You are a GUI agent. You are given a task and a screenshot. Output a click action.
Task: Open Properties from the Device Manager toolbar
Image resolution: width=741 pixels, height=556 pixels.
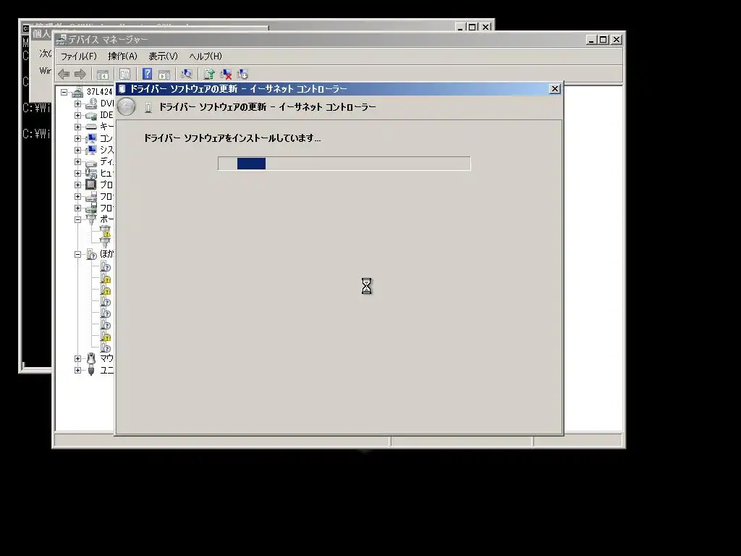(124, 75)
